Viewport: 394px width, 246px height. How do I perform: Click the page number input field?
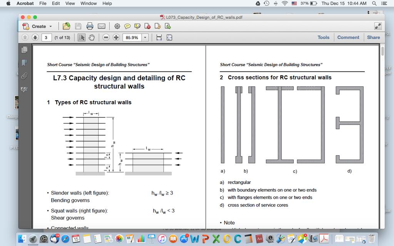pyautogui.click(x=47, y=37)
